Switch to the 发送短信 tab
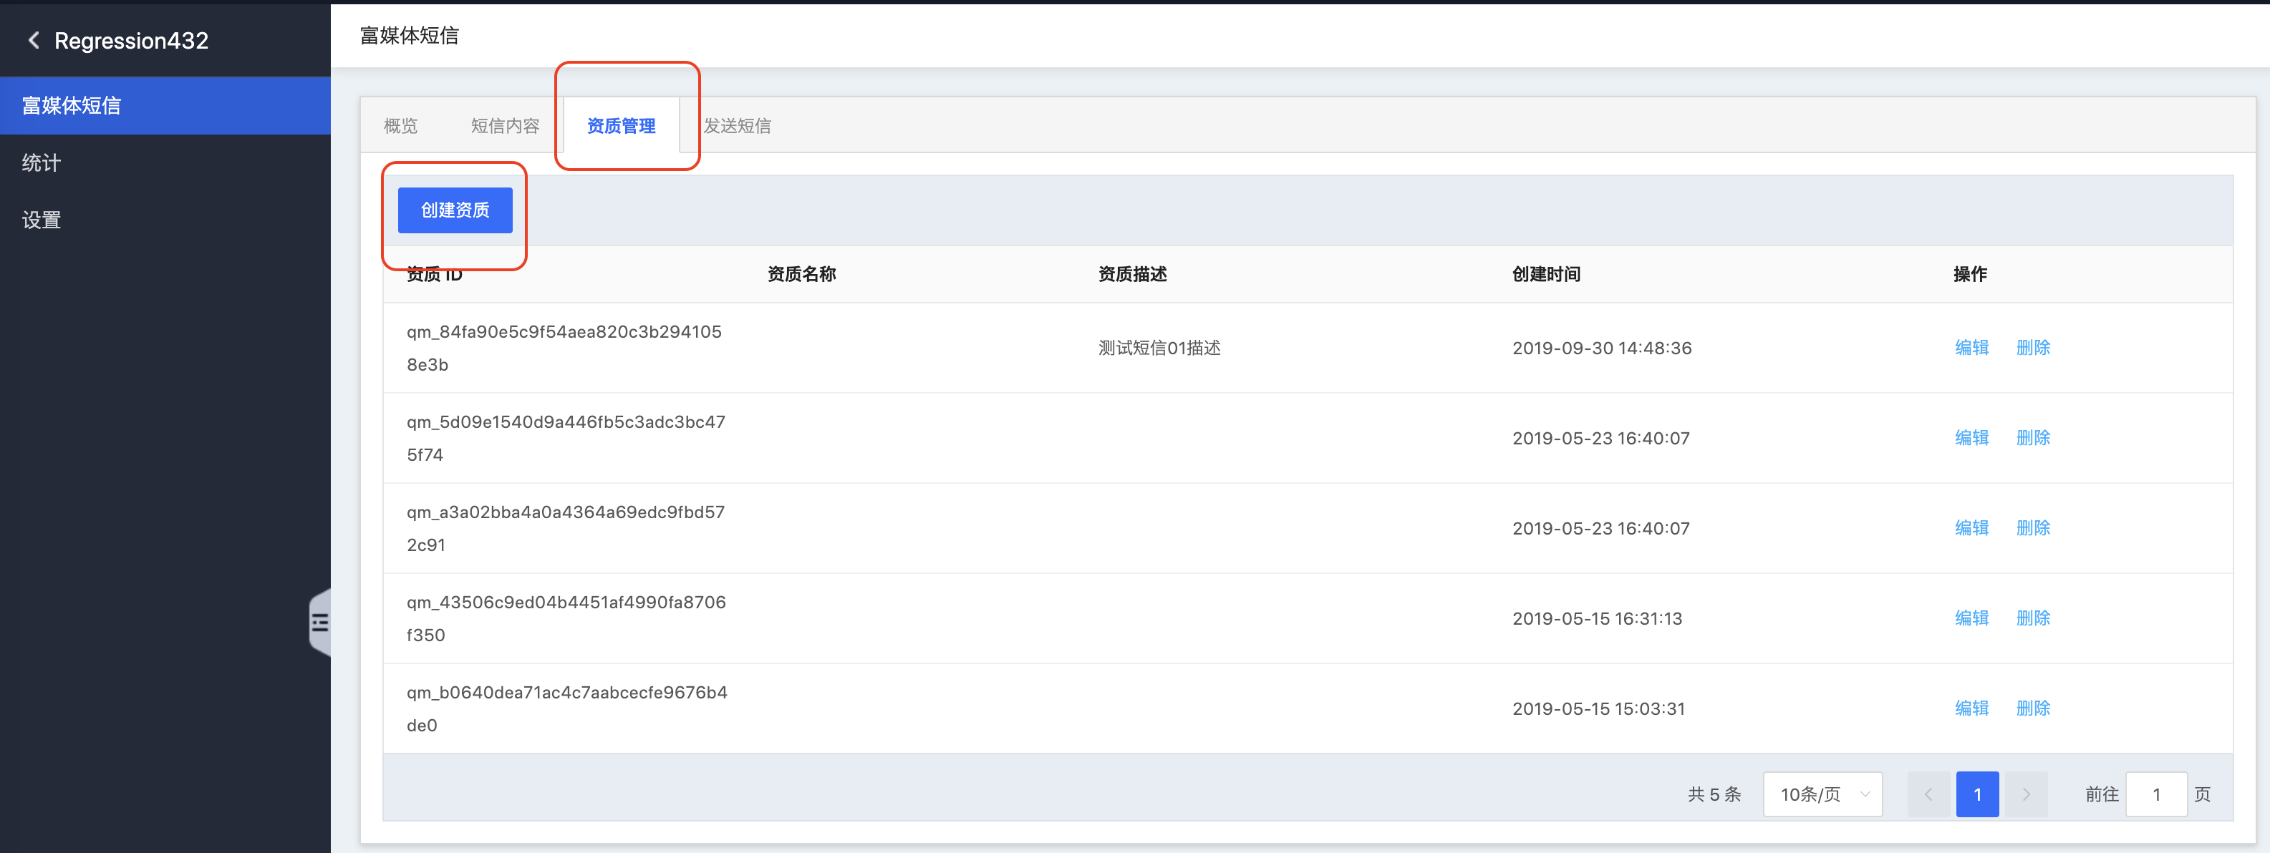The height and width of the screenshot is (853, 2270). [738, 126]
